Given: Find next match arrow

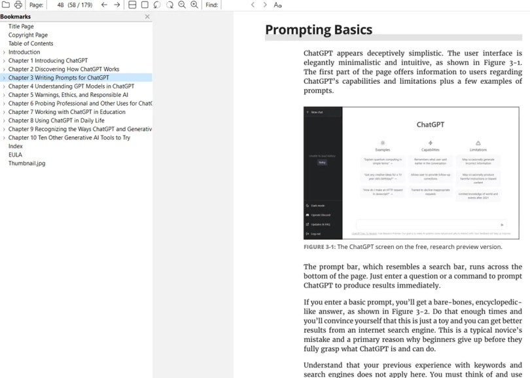Looking at the screenshot, I should coord(265,5).
